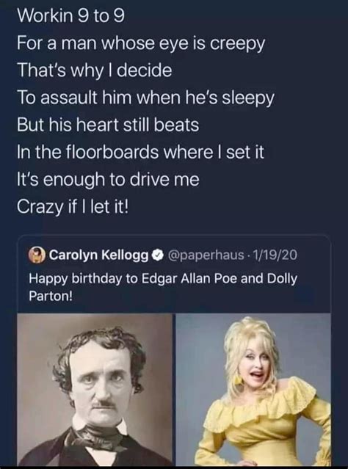Click the quoted tweet card header area
The height and width of the screenshot is (469, 348).
coord(163,255)
